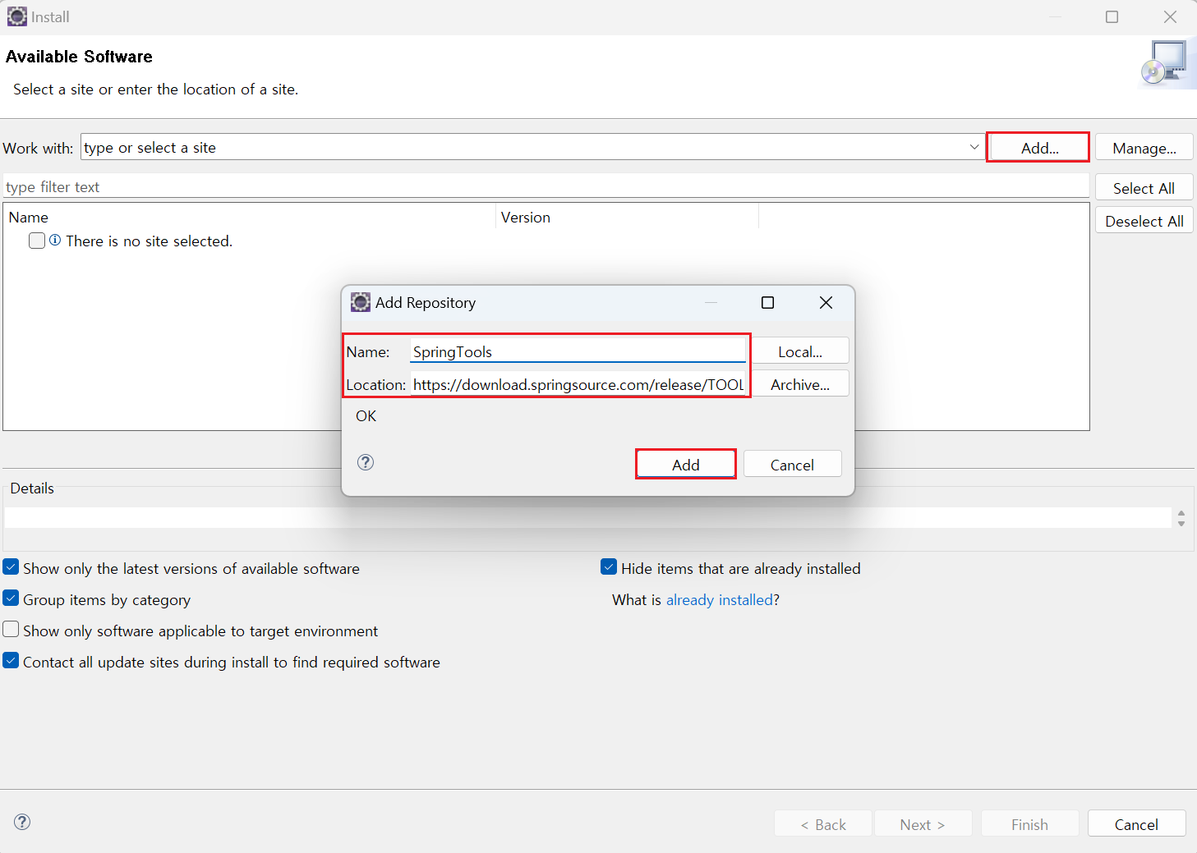Screen dimensions: 1197x853
Task: Click the repository Location URL field
Action: tap(578, 384)
